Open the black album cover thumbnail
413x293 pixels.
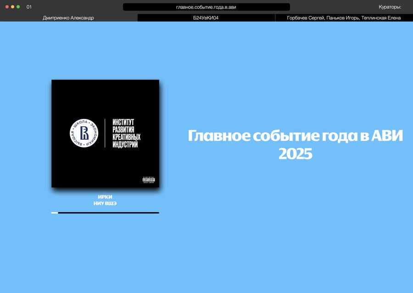(106, 134)
